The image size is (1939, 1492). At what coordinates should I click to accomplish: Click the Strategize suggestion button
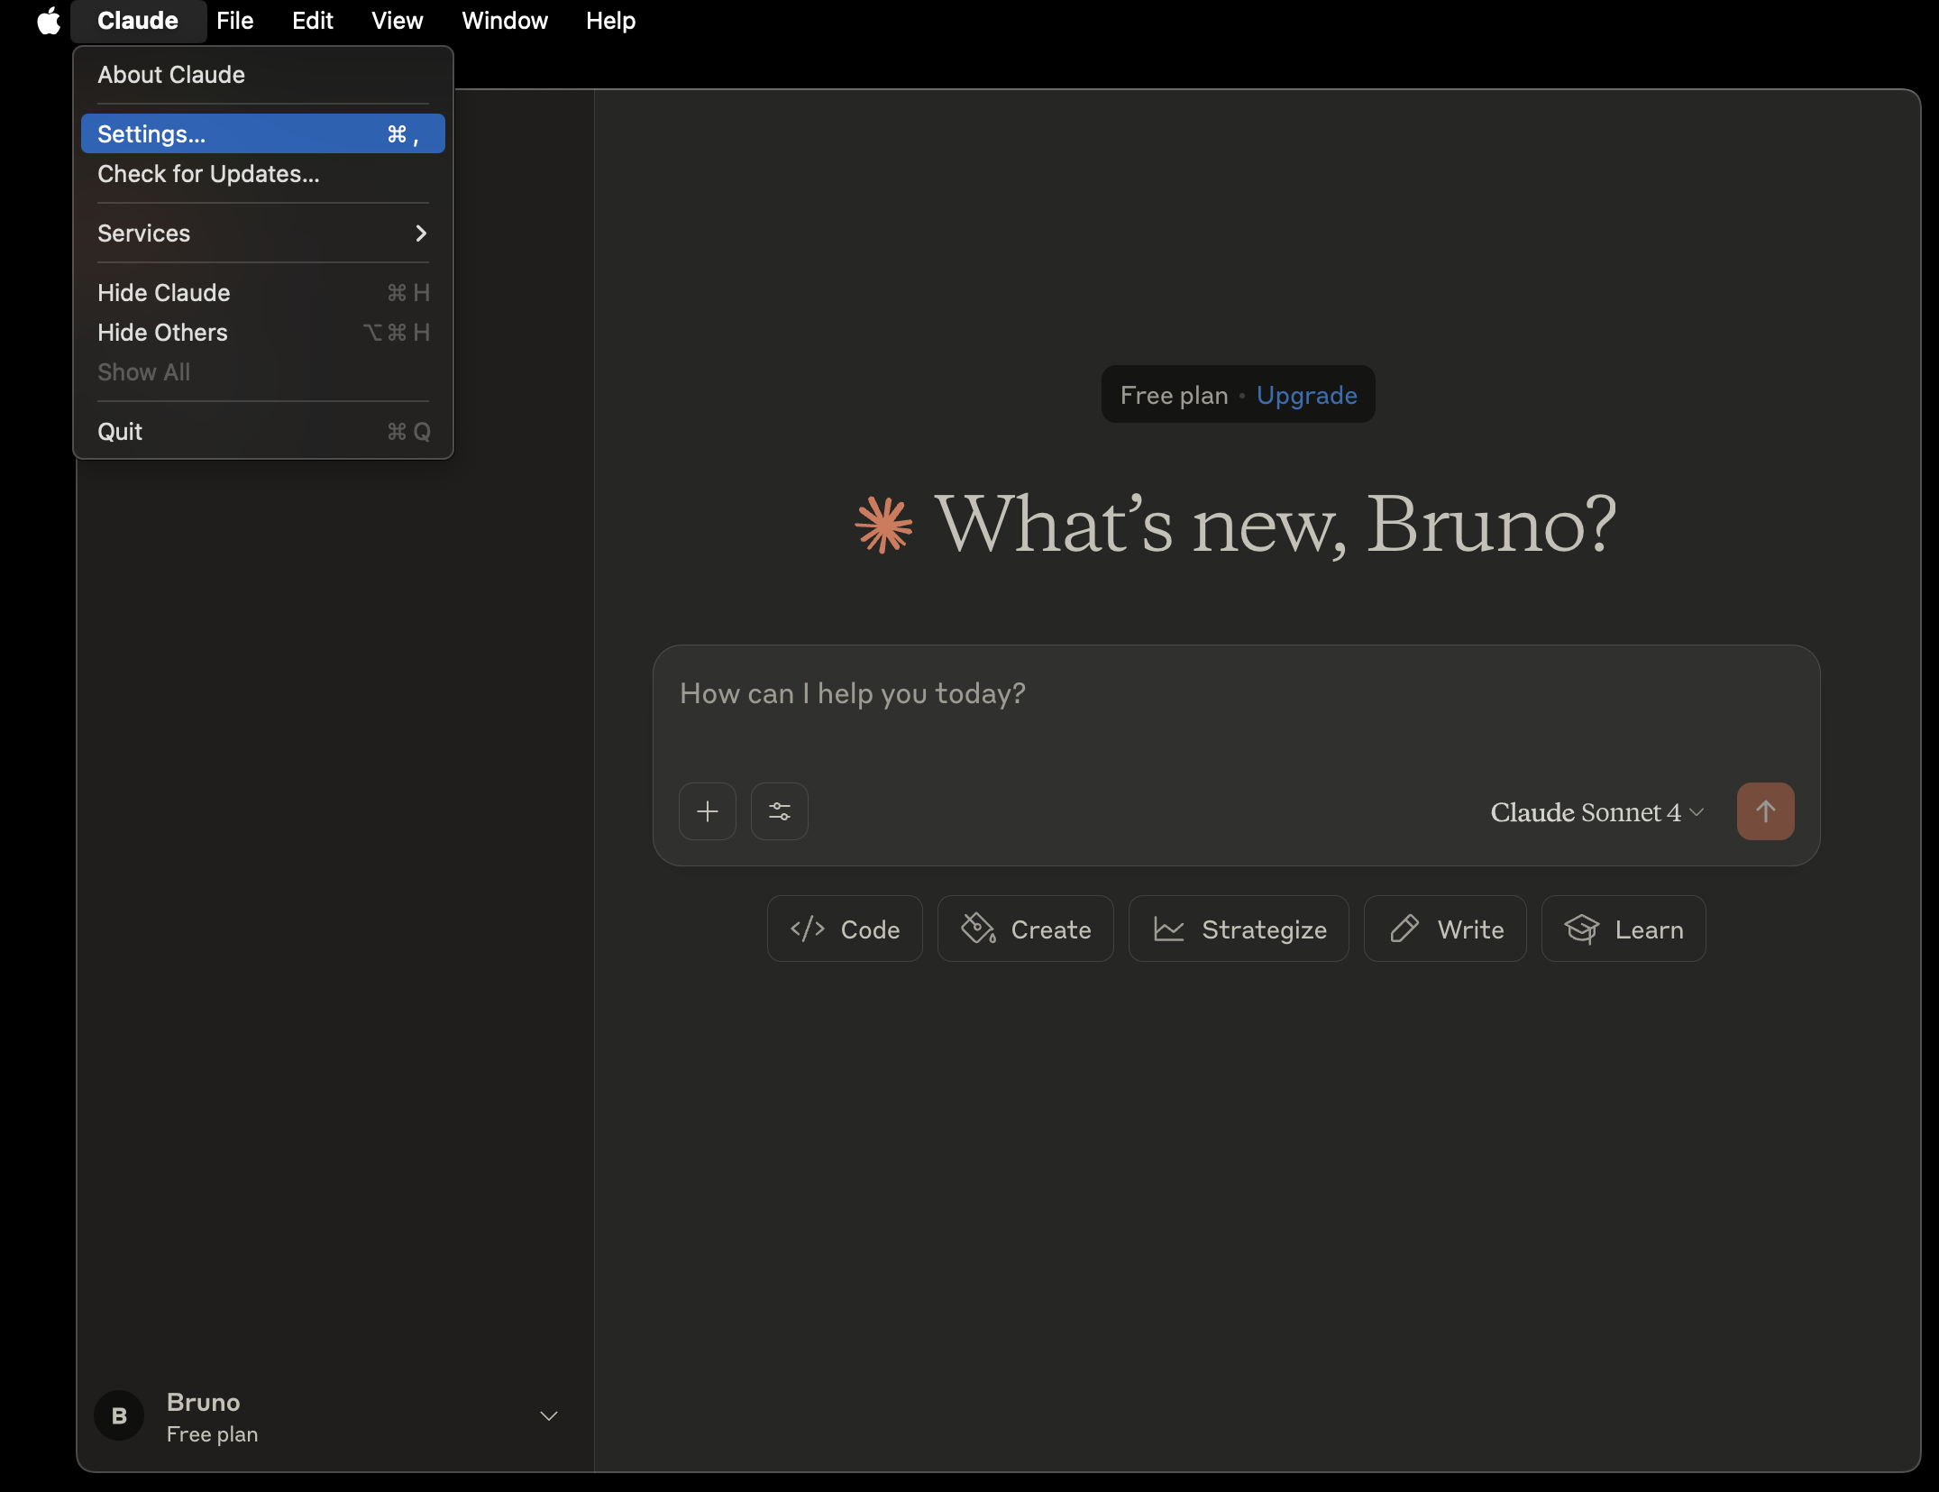tap(1239, 929)
